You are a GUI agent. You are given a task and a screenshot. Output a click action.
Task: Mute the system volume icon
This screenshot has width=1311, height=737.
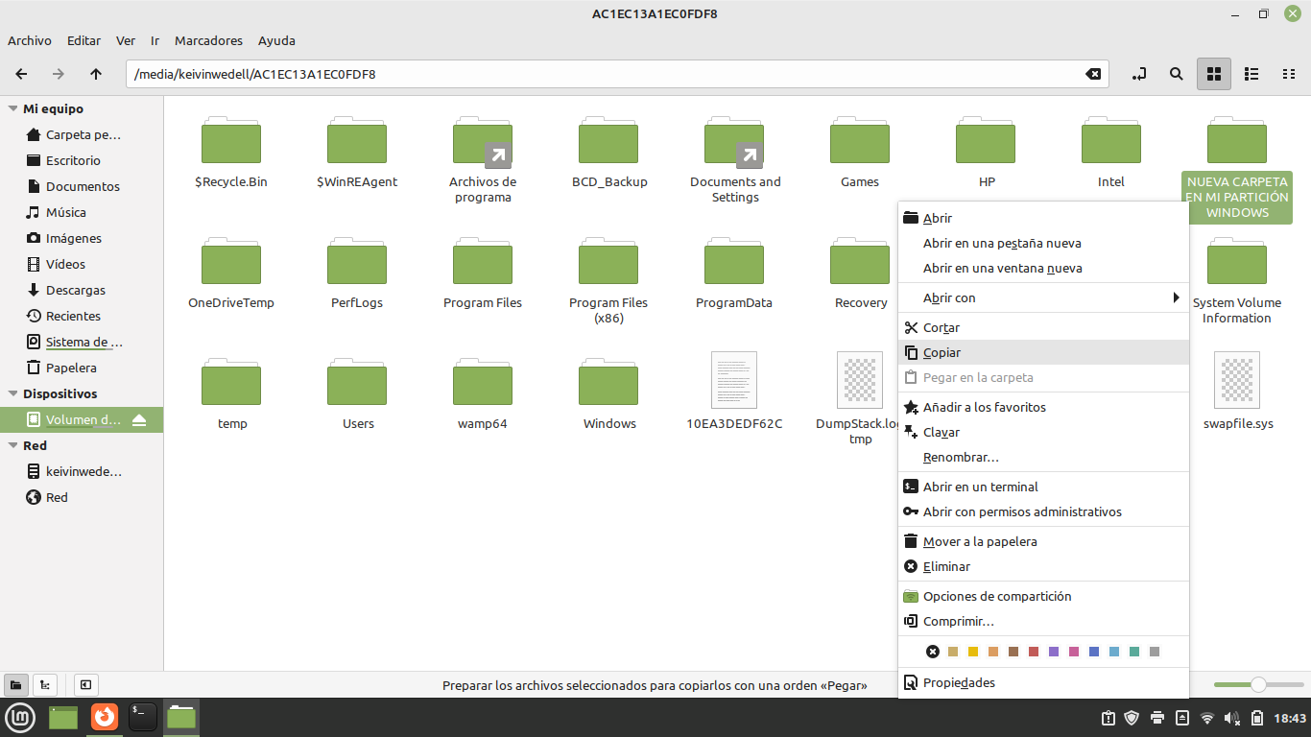point(1232,717)
